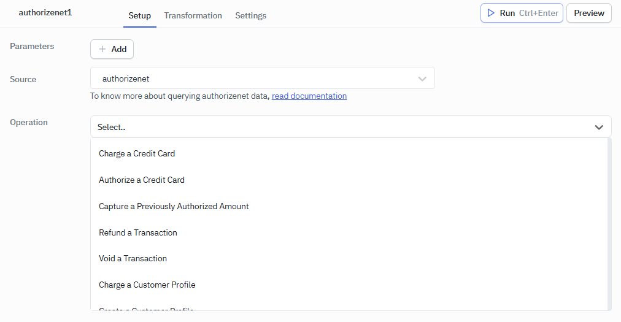The width and height of the screenshot is (621, 322).
Task: Choose Charge a Credit Card operation
Action: (349, 154)
